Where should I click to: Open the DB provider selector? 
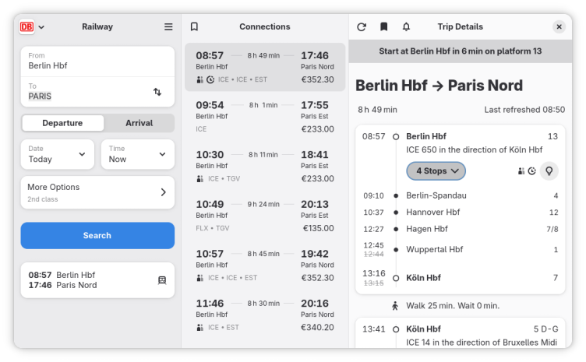point(32,26)
